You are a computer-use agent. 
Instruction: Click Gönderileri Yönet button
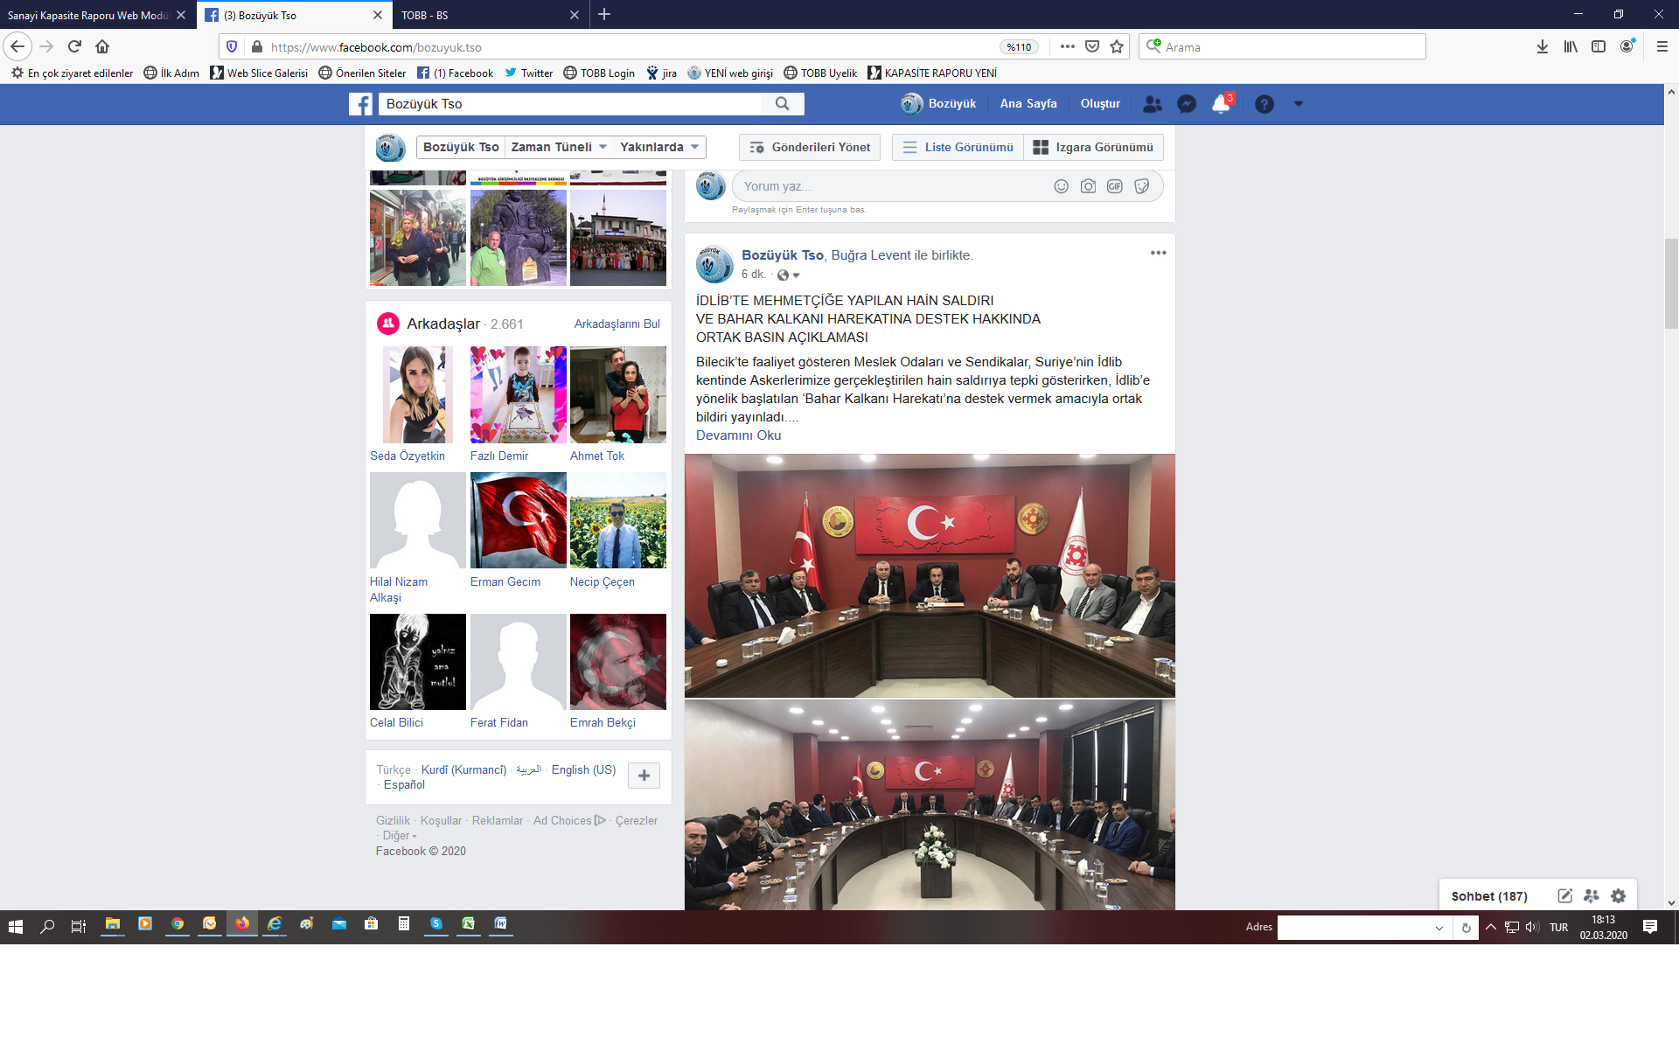[x=810, y=147]
